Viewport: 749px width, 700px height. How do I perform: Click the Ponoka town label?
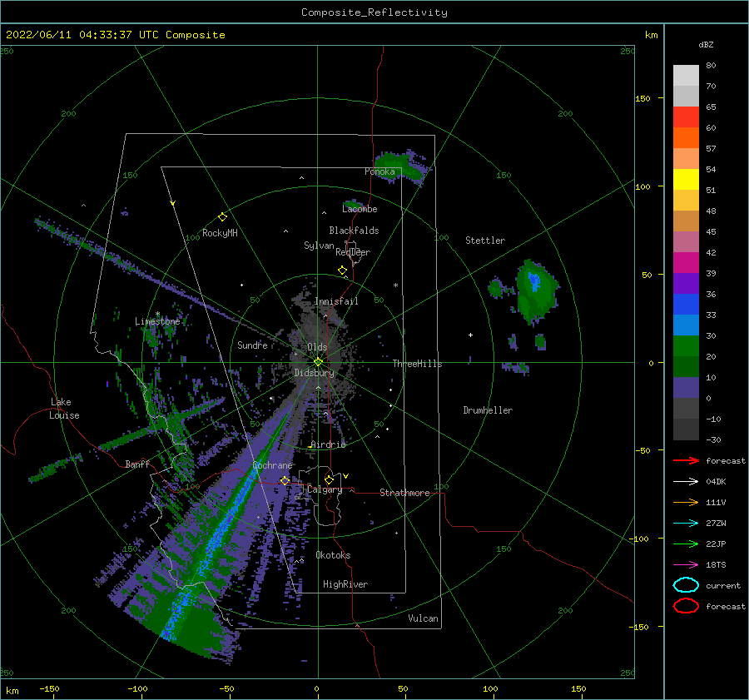pyautogui.click(x=379, y=171)
